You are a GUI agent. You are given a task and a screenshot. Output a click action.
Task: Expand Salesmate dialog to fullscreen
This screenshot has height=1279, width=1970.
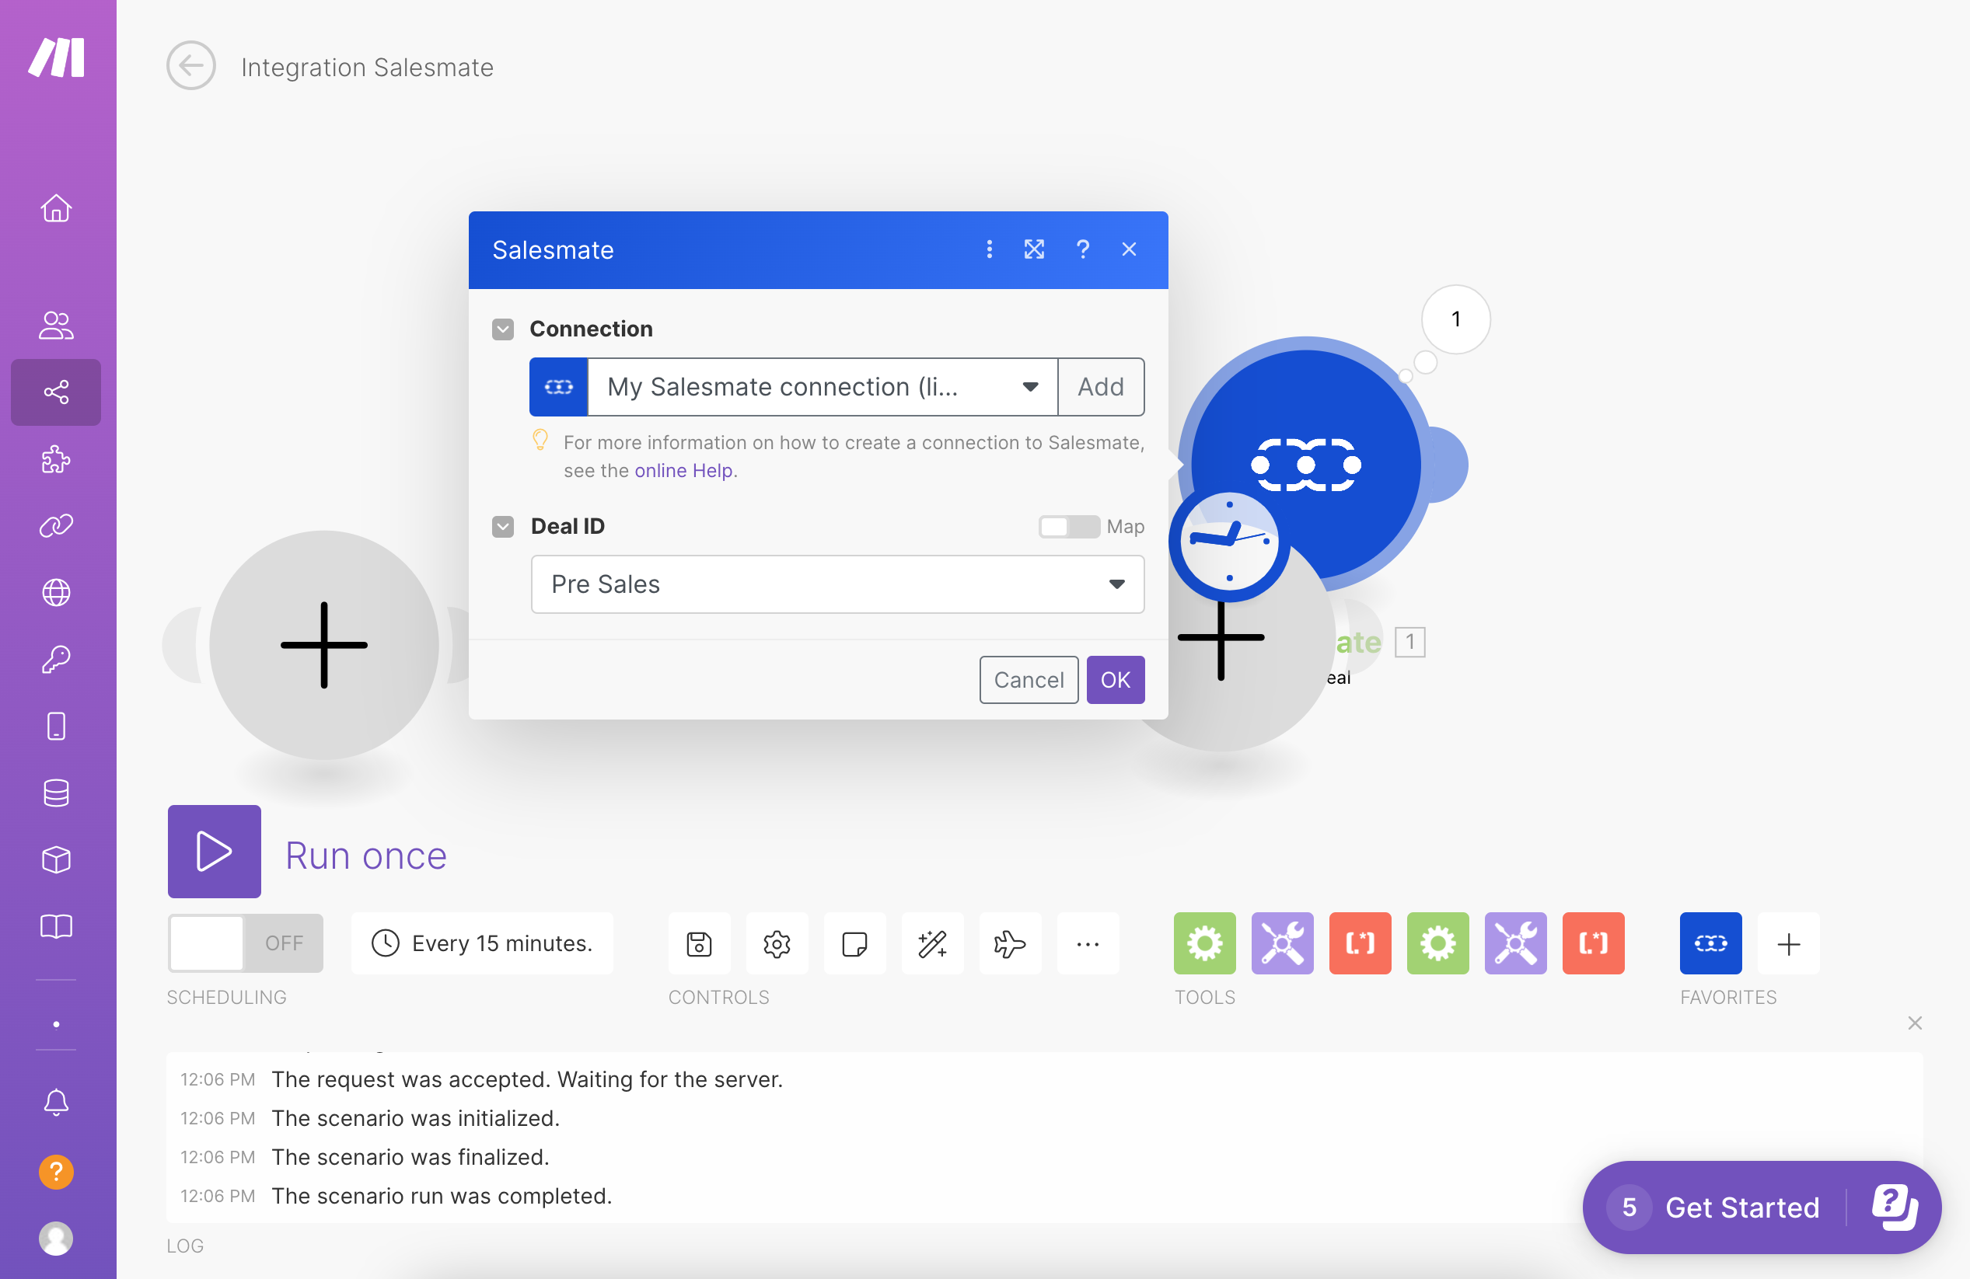[1035, 250]
